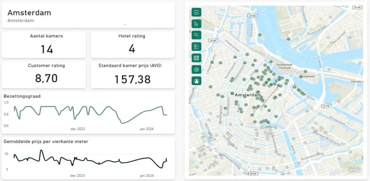Select the Aantal kamers card
370x181 pixels.
point(44,45)
